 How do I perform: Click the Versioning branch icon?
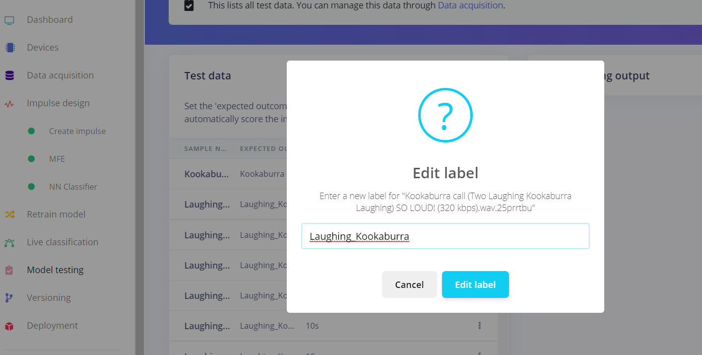[x=9, y=298]
